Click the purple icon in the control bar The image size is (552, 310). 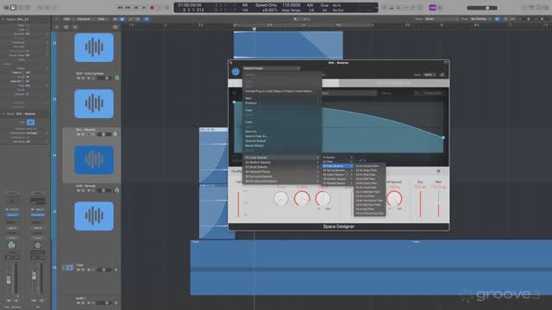point(432,8)
